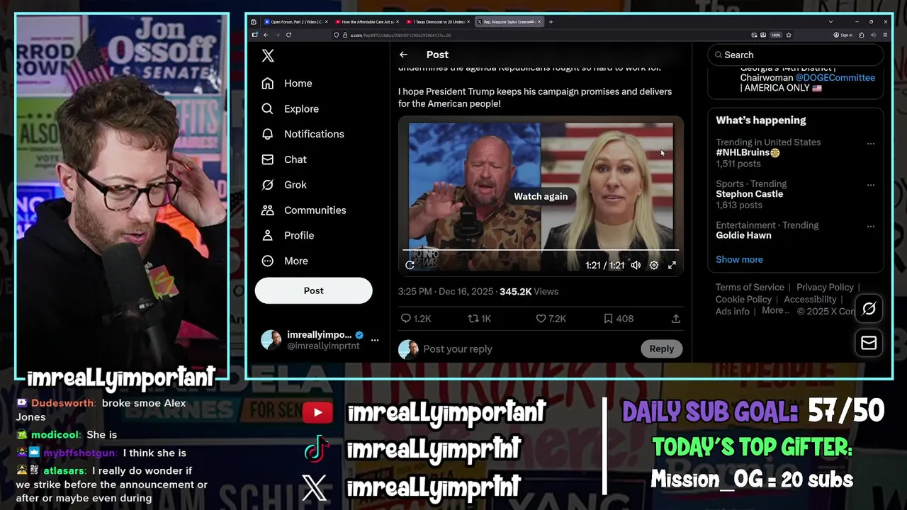Open Communities from the sidebar
The image size is (907, 510).
pos(303,210)
